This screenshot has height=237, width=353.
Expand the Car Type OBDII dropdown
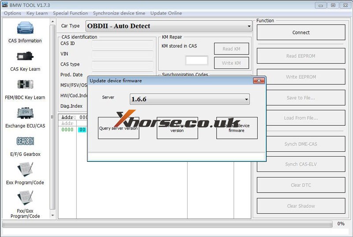tap(169, 26)
